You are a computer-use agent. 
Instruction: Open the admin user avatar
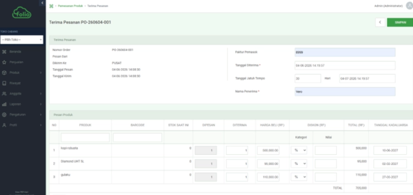pos(409,6)
